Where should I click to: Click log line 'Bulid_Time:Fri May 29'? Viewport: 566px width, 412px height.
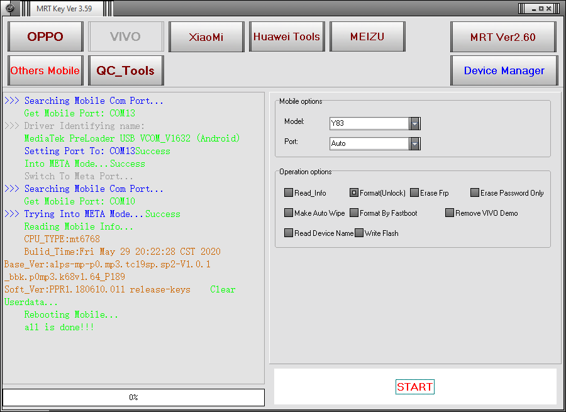point(123,252)
